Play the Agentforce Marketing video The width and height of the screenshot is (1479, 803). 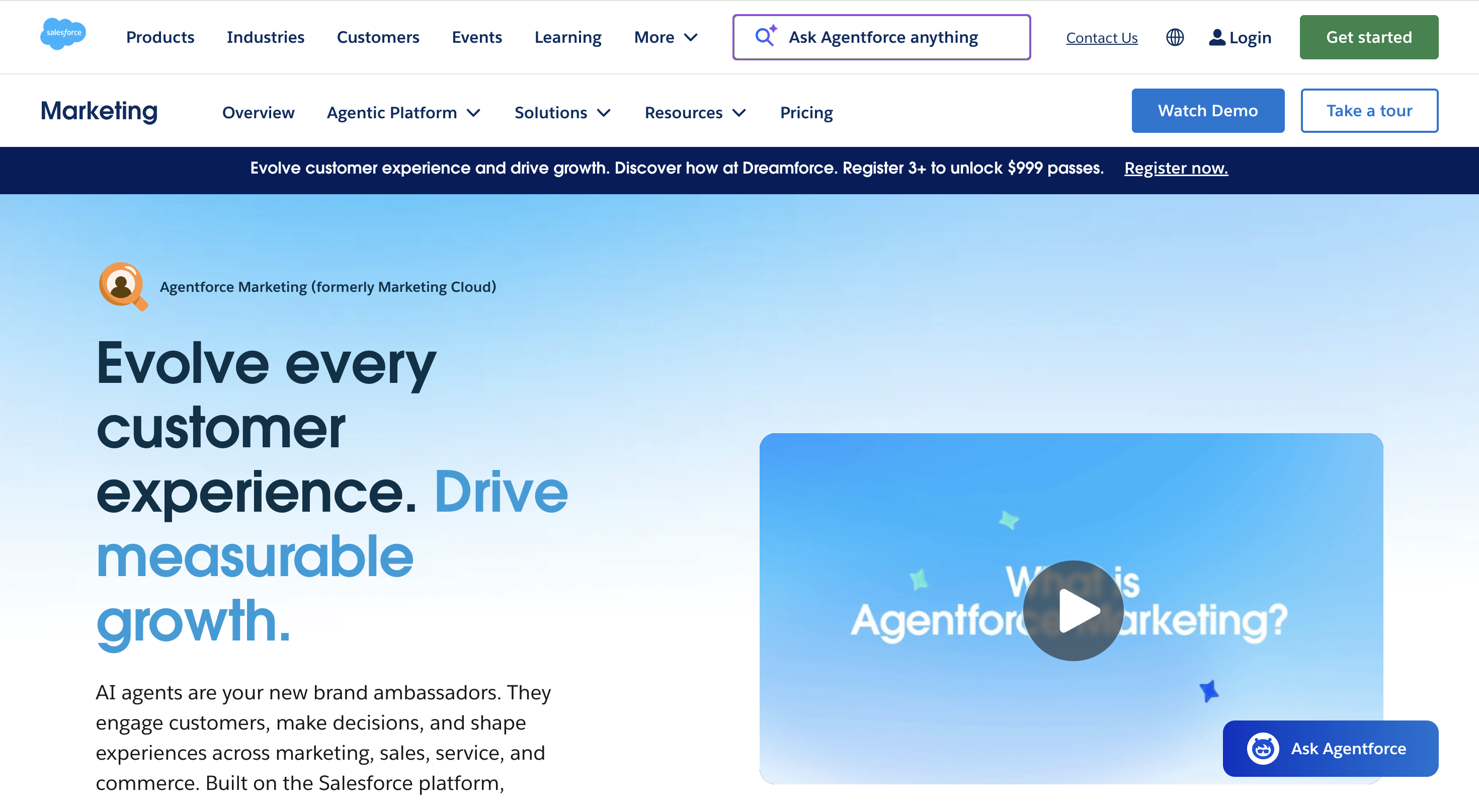(1073, 611)
